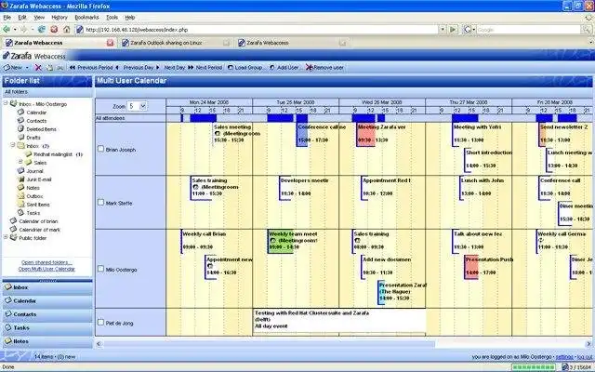Screen dimensions: 595x372
Task: Tick the Milo Oostergo checkbox
Action: 100,269
